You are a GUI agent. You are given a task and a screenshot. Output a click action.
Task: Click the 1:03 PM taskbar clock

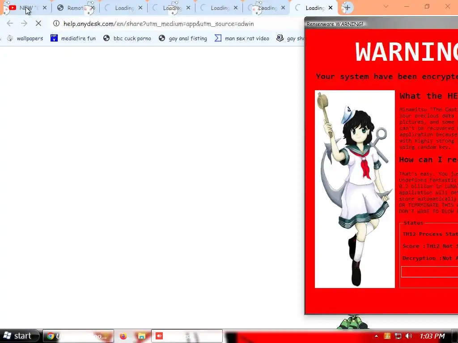[432, 336]
